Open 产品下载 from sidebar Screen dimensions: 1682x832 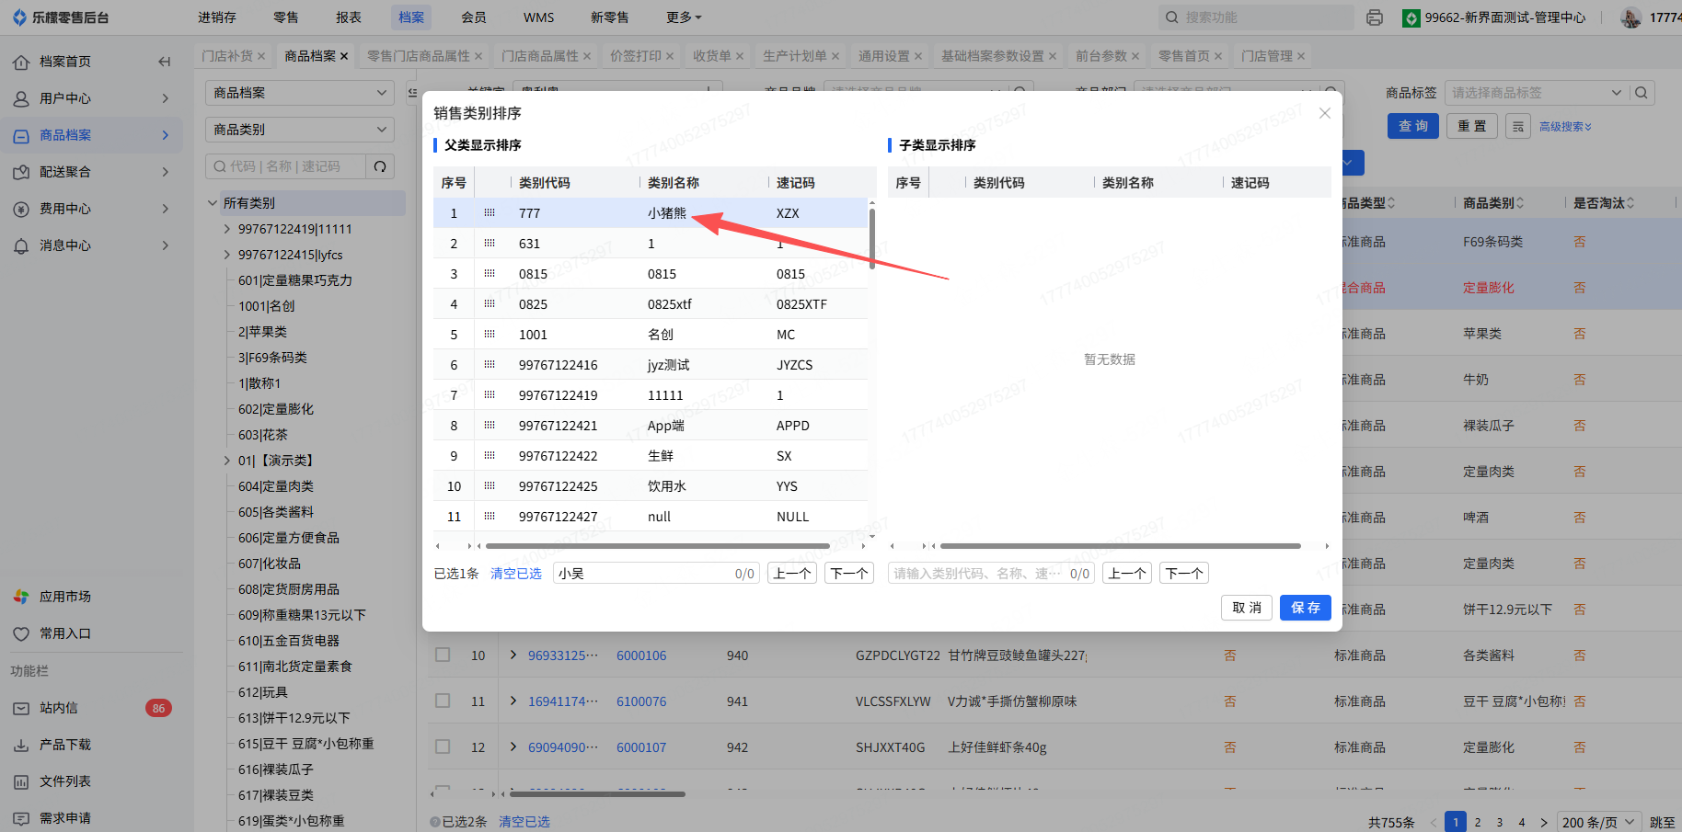click(64, 745)
